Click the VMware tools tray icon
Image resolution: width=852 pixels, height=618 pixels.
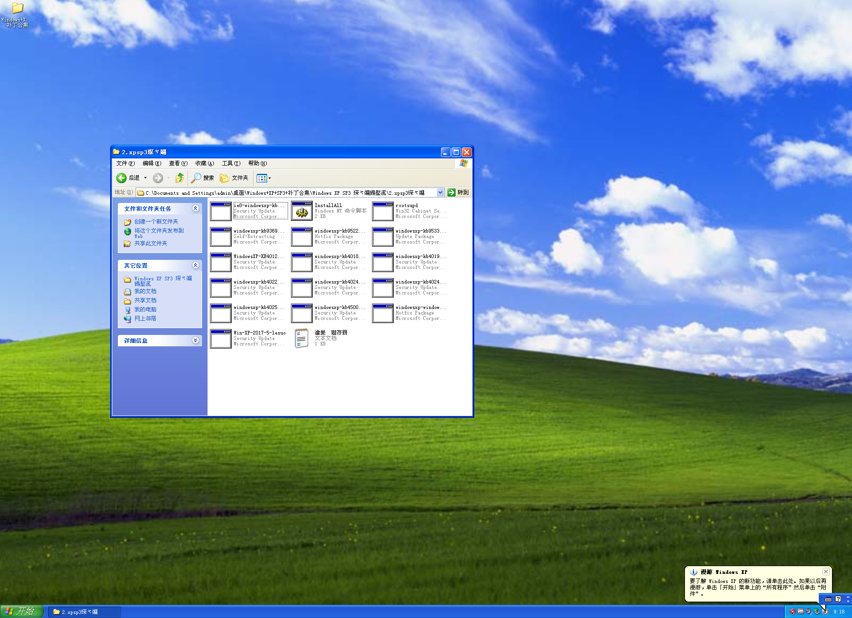coord(801,612)
